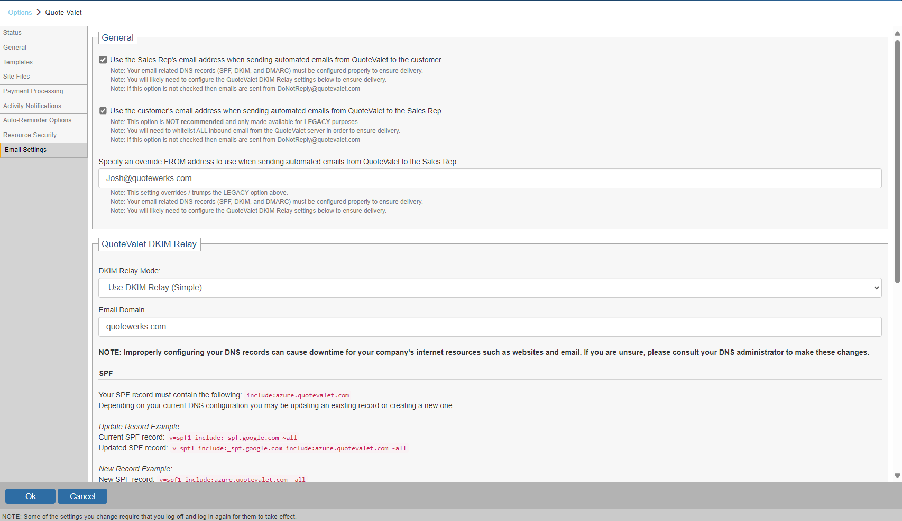This screenshot has height=521, width=902.
Task: Open the General sidebar section
Action: (x=15, y=48)
